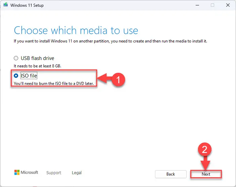
Task: Select the USB flash drive radio button
Action: (16, 58)
